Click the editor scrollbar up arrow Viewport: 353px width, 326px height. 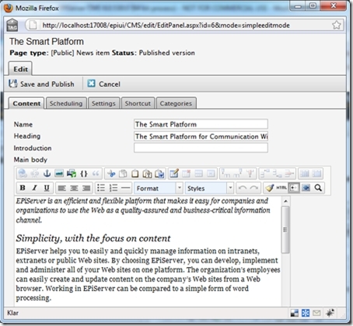pyautogui.click(x=285, y=201)
